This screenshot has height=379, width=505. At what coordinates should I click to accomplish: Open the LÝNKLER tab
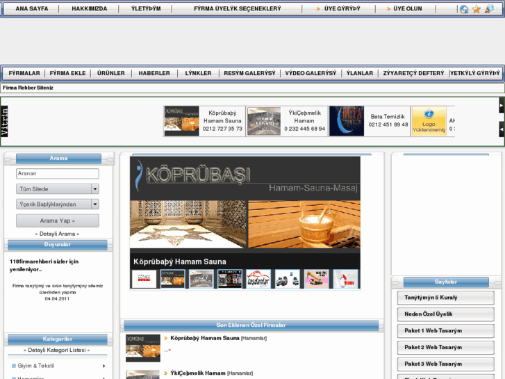tap(198, 73)
